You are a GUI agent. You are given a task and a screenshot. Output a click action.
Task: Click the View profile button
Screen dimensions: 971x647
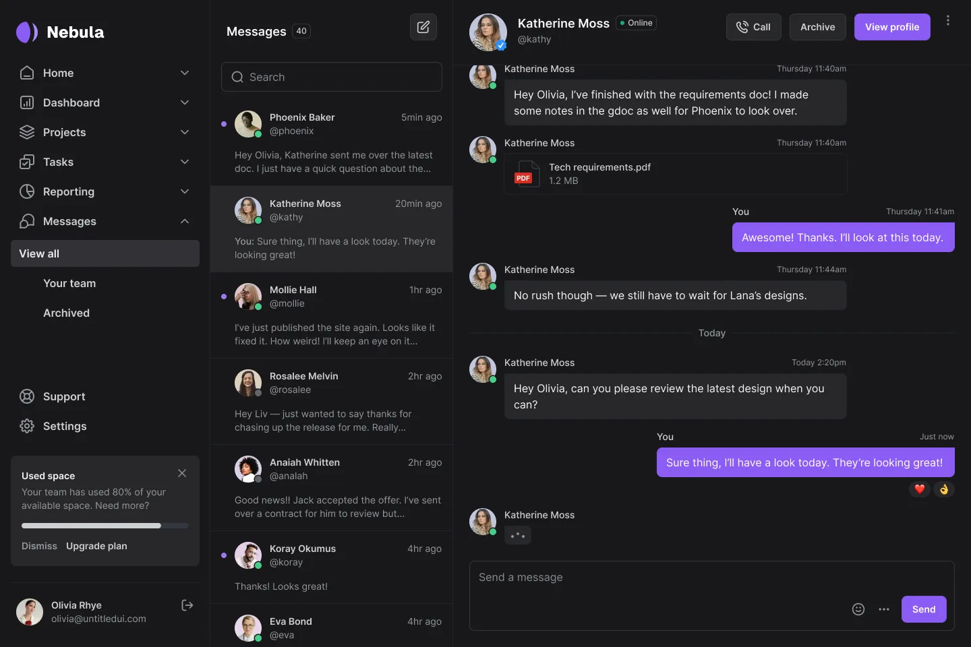pyautogui.click(x=892, y=27)
